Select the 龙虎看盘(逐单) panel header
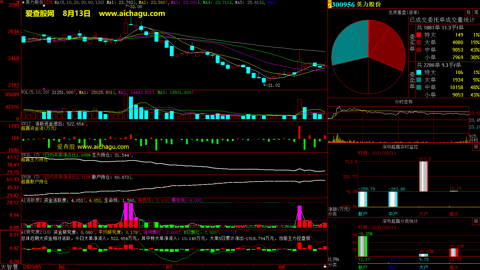480x270 pixels. [x=403, y=12]
